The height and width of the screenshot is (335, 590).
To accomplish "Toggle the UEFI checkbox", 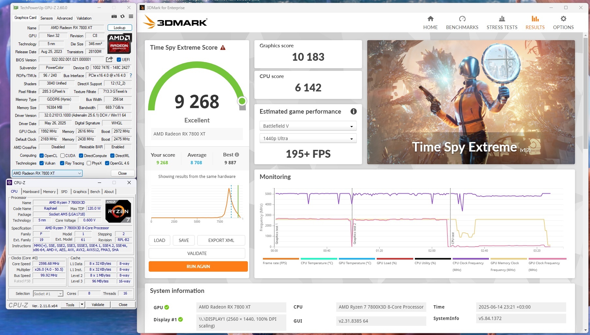I will click(119, 60).
